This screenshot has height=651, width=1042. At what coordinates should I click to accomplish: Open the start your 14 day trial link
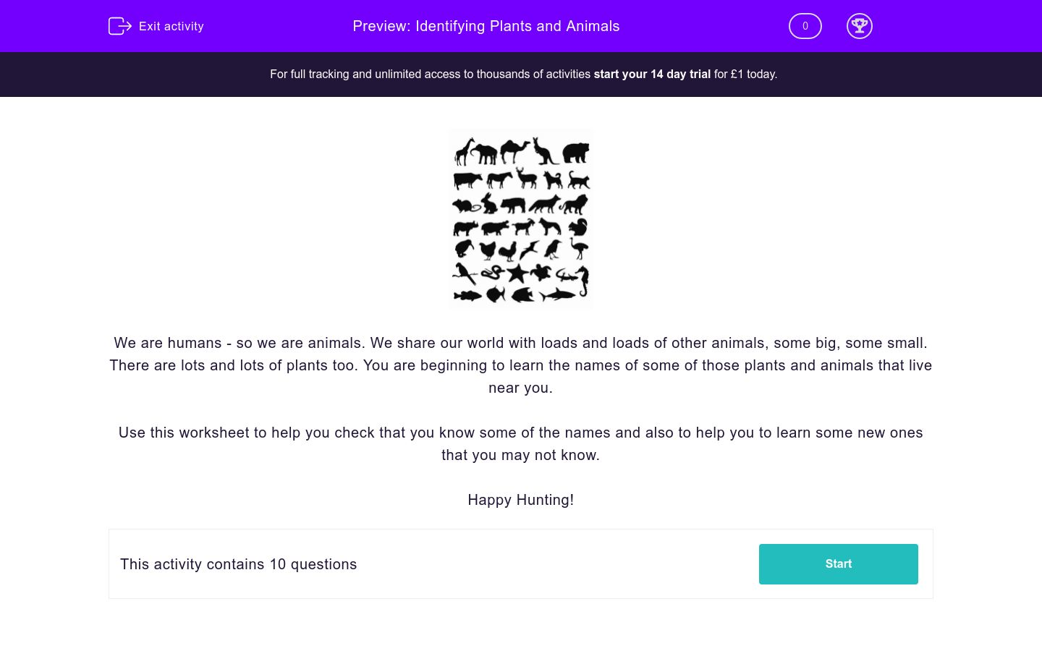coord(651,74)
